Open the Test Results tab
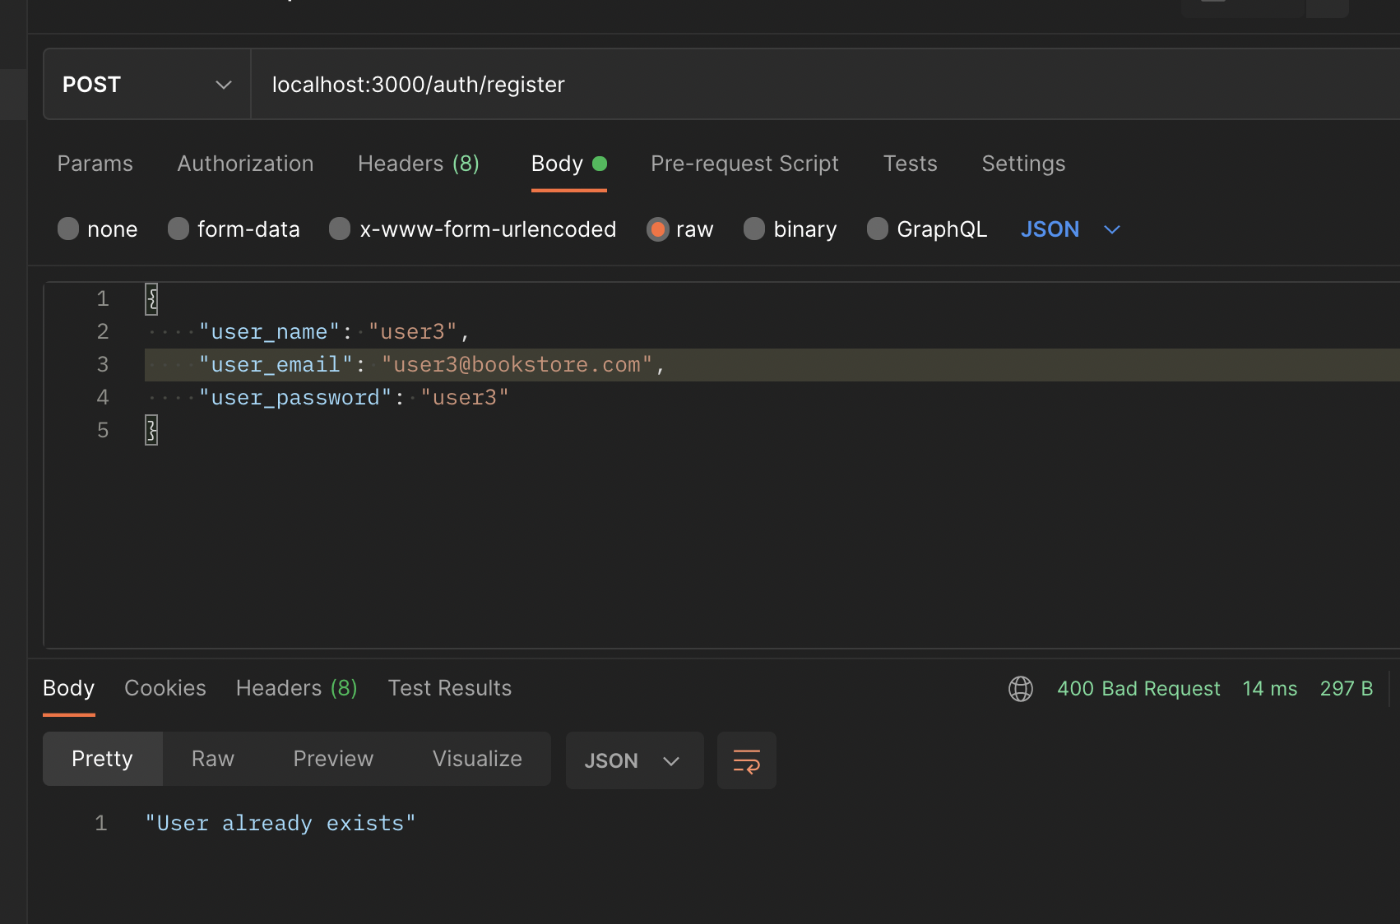1400x924 pixels. 450,688
